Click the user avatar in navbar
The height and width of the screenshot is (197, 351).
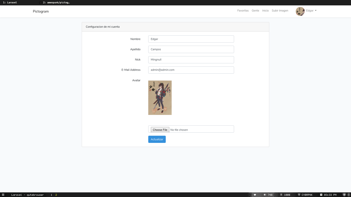(300, 11)
